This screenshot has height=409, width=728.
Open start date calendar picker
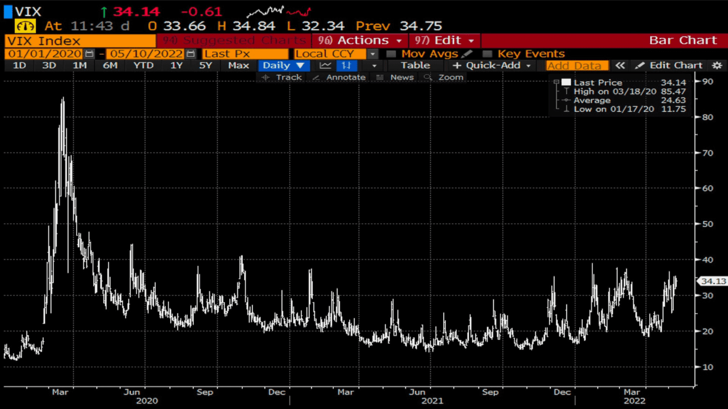pos(89,54)
